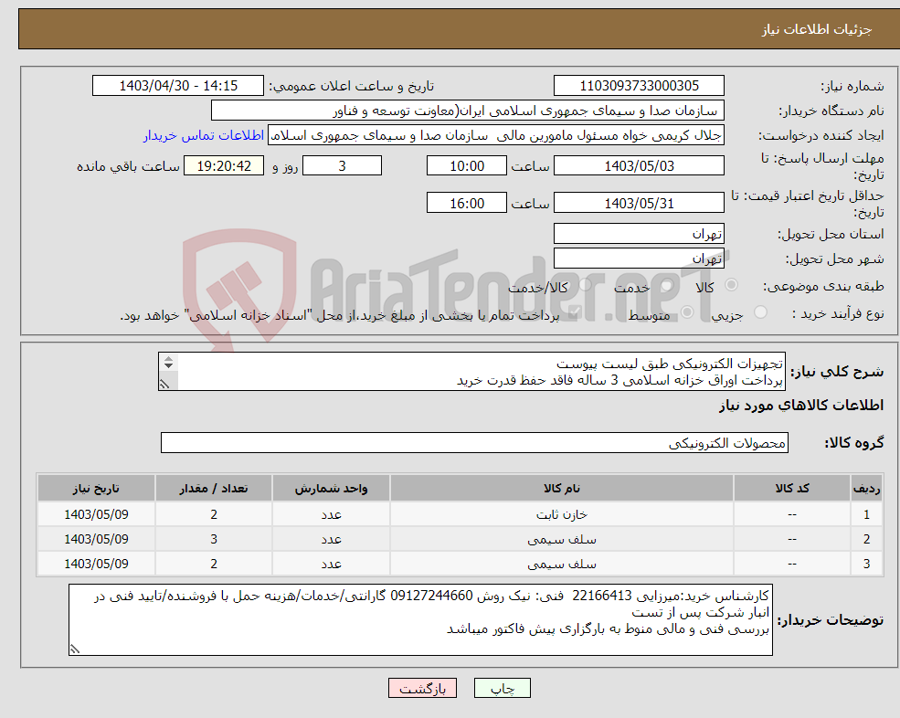The width and height of the screenshot is (900, 718).
Task: Click the row number 1 cell
Action: point(866,515)
